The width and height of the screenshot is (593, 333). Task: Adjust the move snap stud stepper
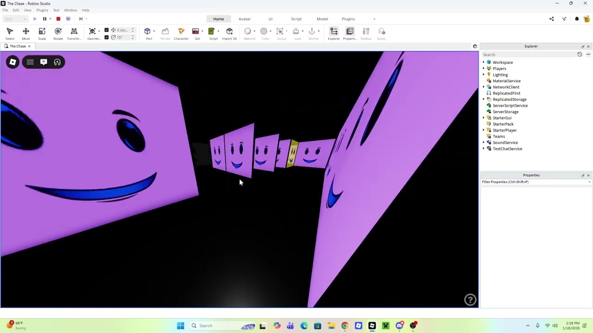(x=132, y=30)
